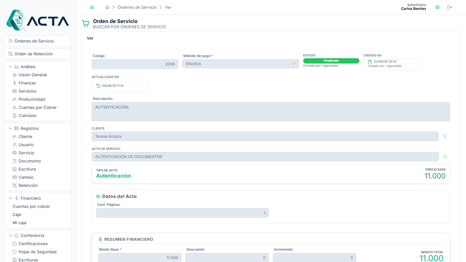Click the Descuento field
466x262 pixels.
tap(227, 258)
